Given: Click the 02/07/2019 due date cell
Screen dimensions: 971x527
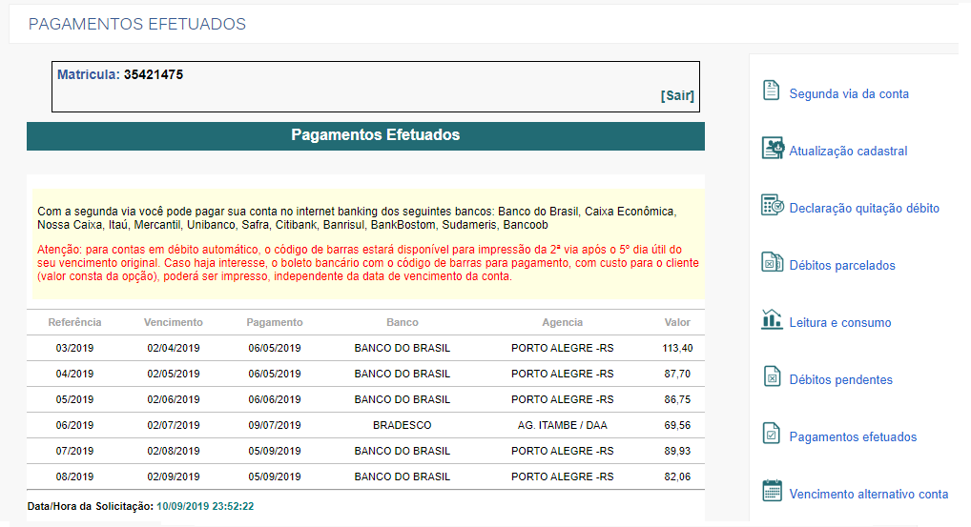Looking at the screenshot, I should (174, 426).
